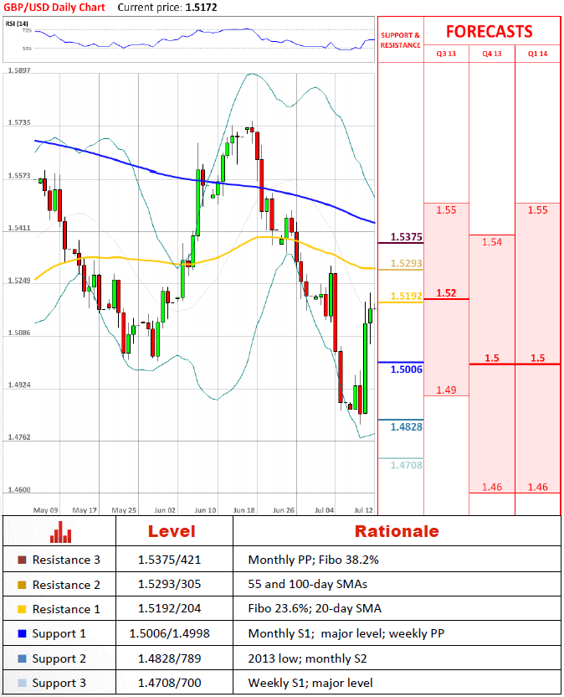Click the 'Level' table column header
The height and width of the screenshot is (697, 564).
[172, 531]
